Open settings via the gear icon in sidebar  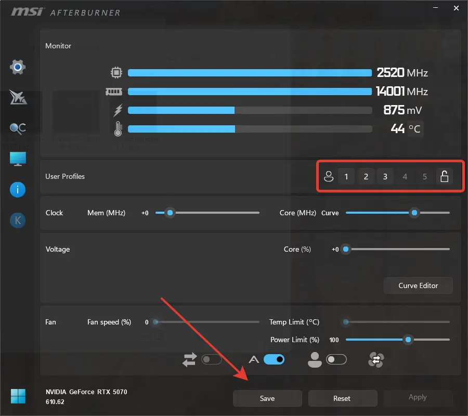(x=18, y=67)
